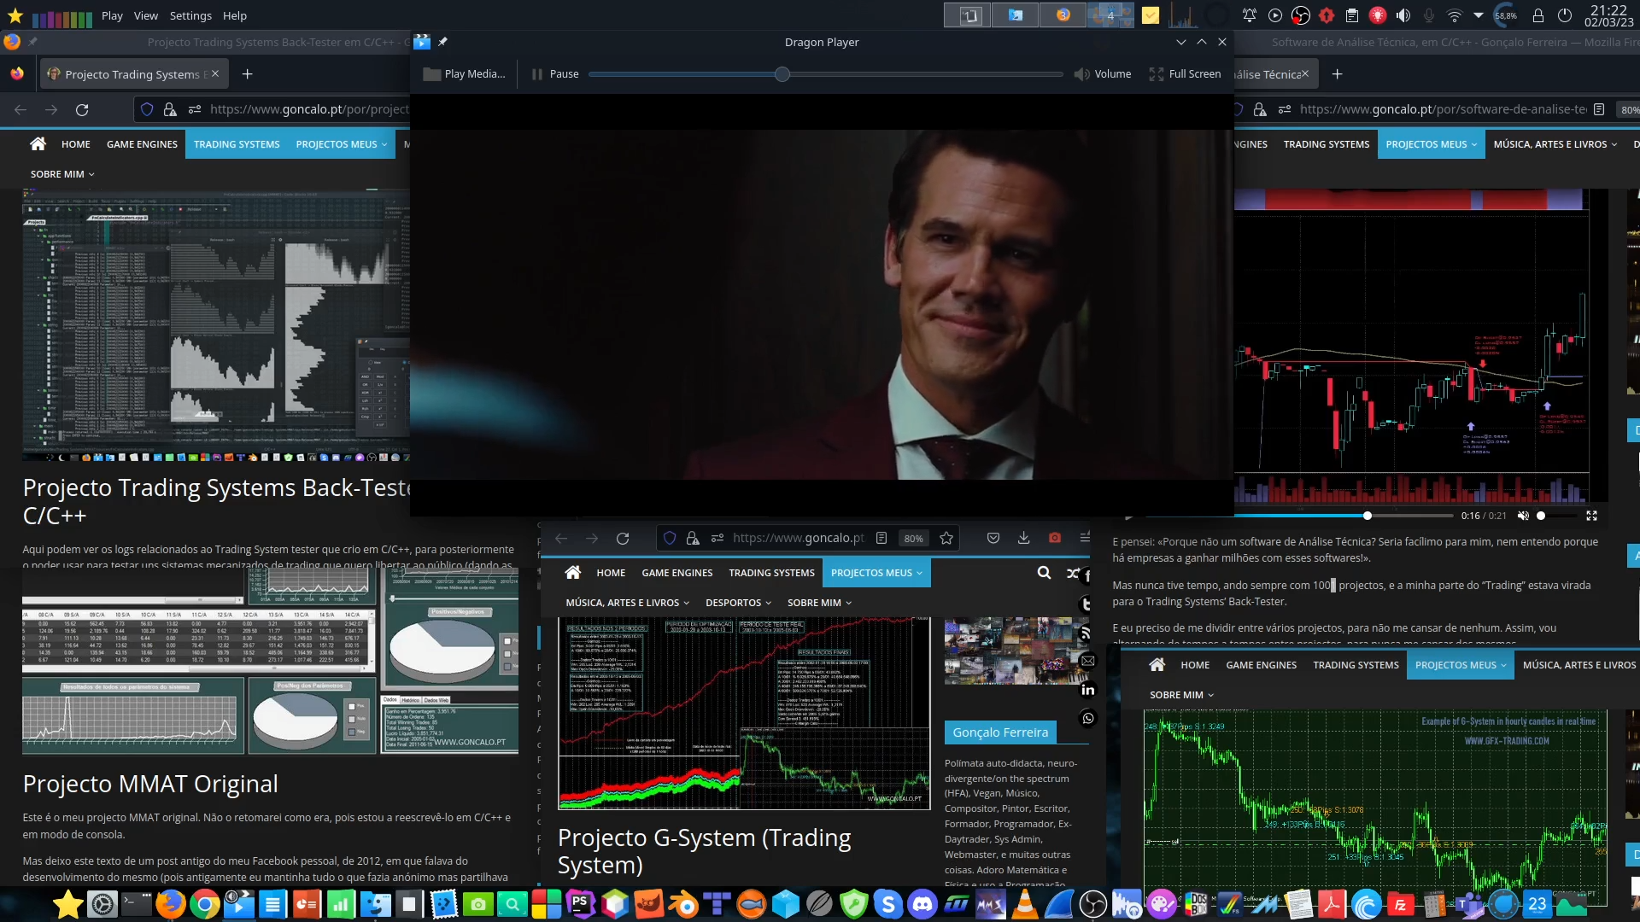Open Projecto G-System article title
Image resolution: width=1640 pixels, height=922 pixels.
(x=705, y=851)
